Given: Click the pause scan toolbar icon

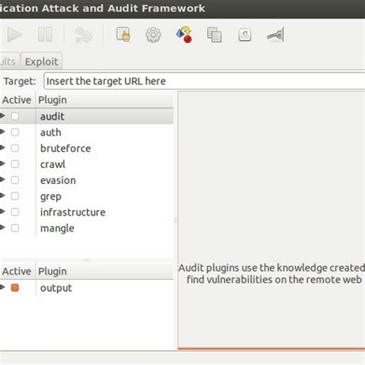Looking at the screenshot, I should coord(45,35).
